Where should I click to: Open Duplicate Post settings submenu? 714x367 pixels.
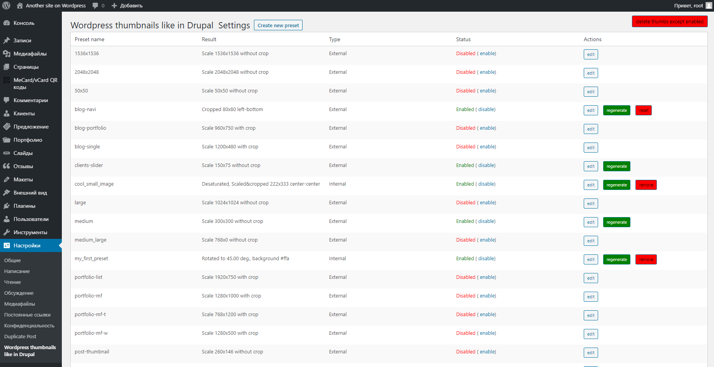coord(20,337)
